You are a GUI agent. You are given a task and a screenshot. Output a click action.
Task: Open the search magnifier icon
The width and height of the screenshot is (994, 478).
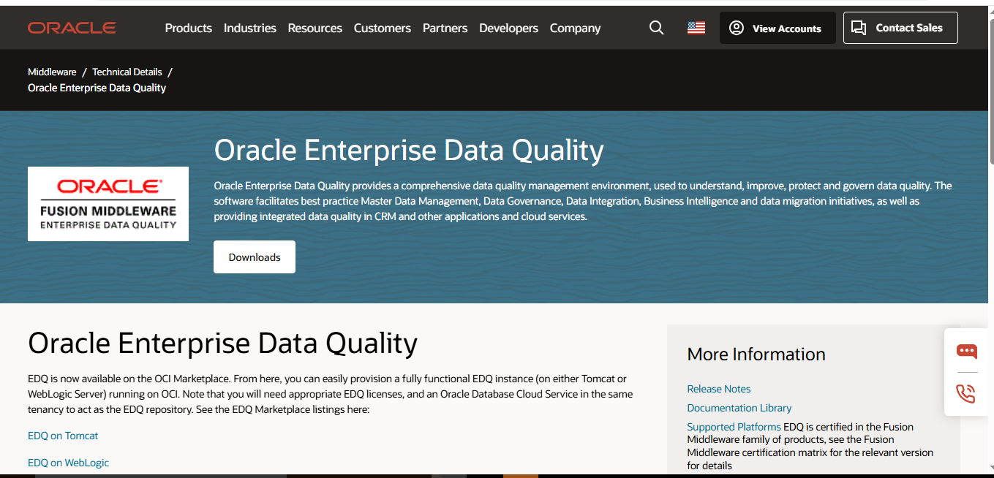click(656, 27)
